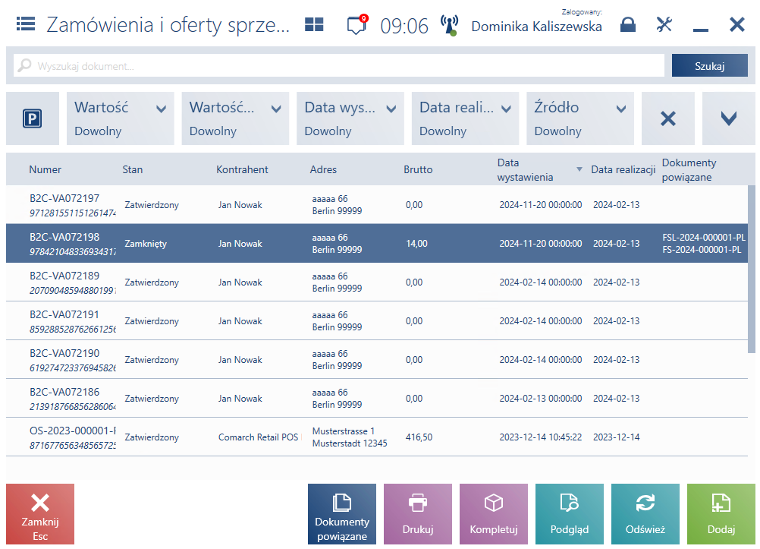Click the Odśwież refresh button
760x549 pixels.
[645, 514]
